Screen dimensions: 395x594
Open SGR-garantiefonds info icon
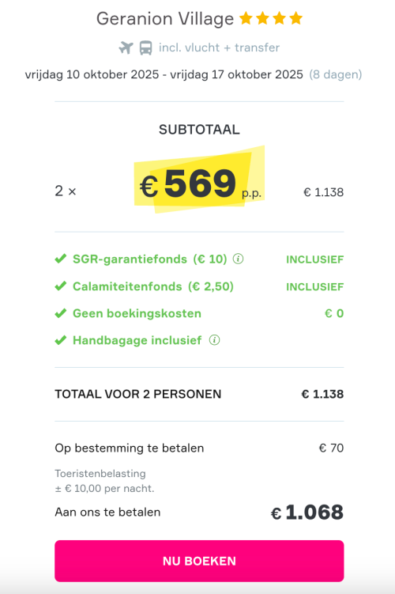pos(238,259)
